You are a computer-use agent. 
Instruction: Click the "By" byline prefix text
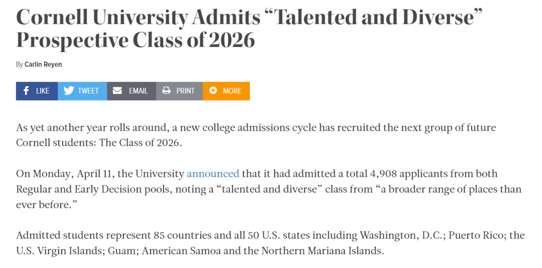(19, 65)
